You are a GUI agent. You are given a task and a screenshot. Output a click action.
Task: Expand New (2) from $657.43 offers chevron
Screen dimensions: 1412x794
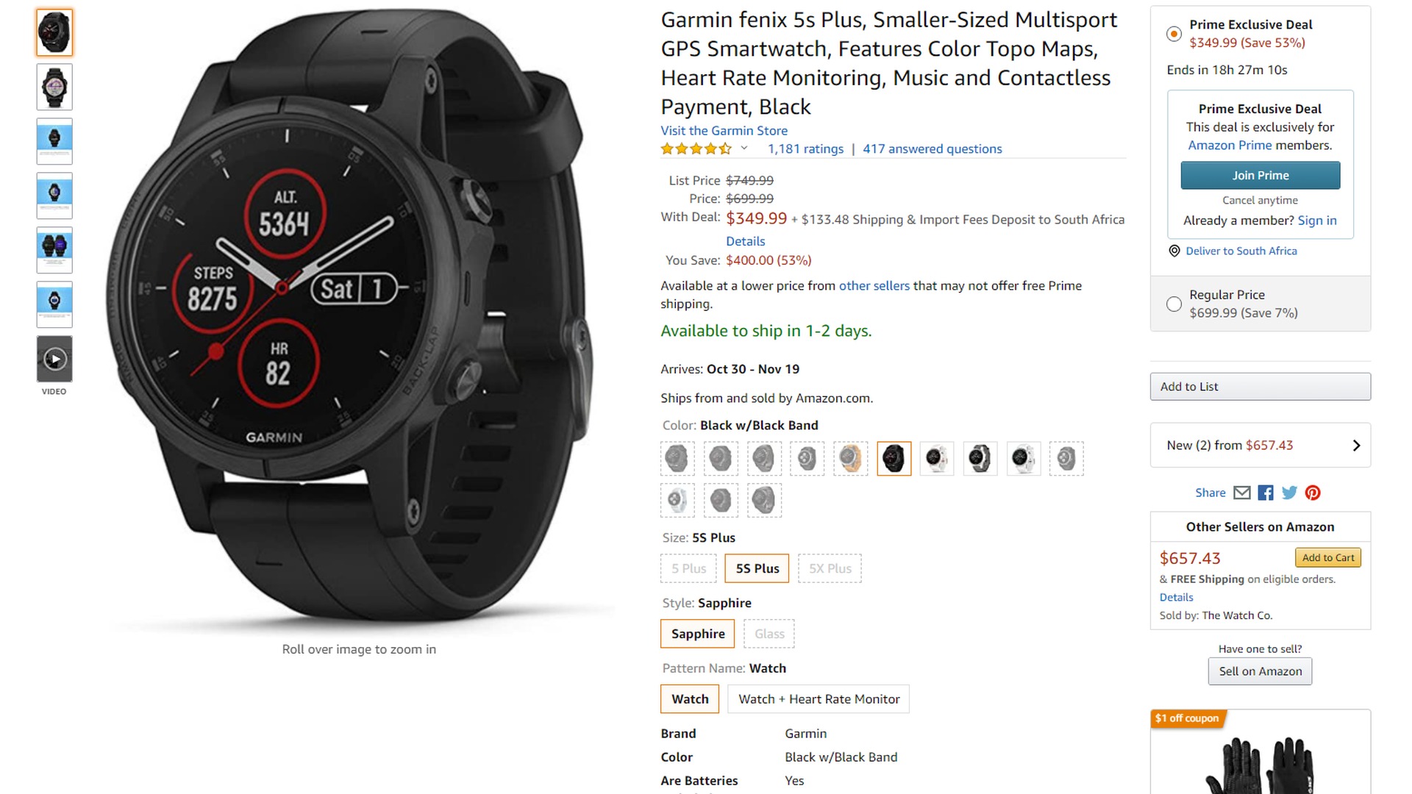(x=1356, y=446)
